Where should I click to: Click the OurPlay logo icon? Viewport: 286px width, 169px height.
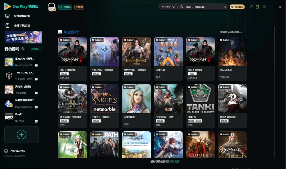7,6
